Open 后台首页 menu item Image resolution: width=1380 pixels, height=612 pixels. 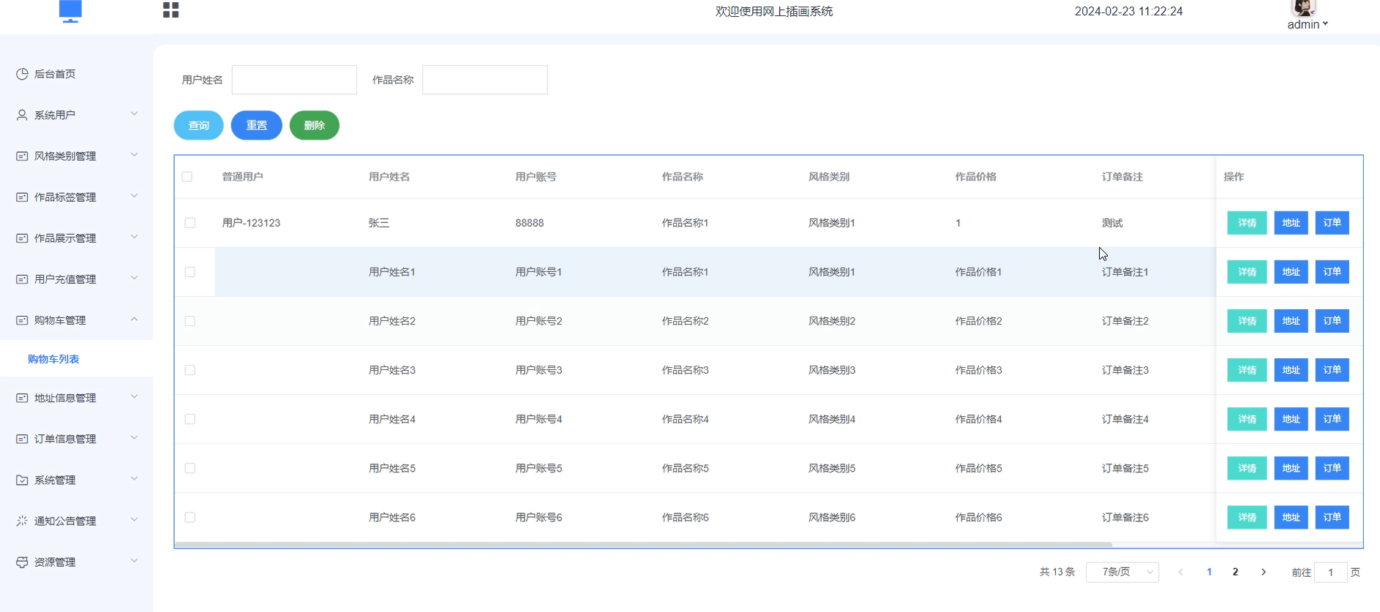(x=77, y=74)
